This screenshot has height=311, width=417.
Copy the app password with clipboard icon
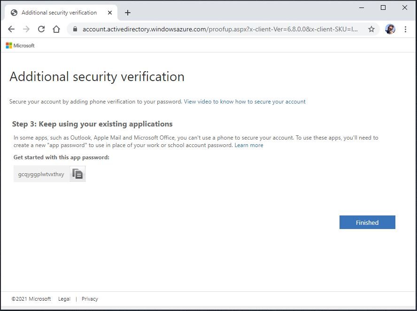(x=77, y=174)
